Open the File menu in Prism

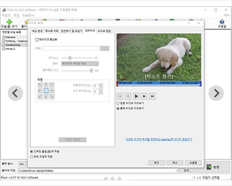6,15
